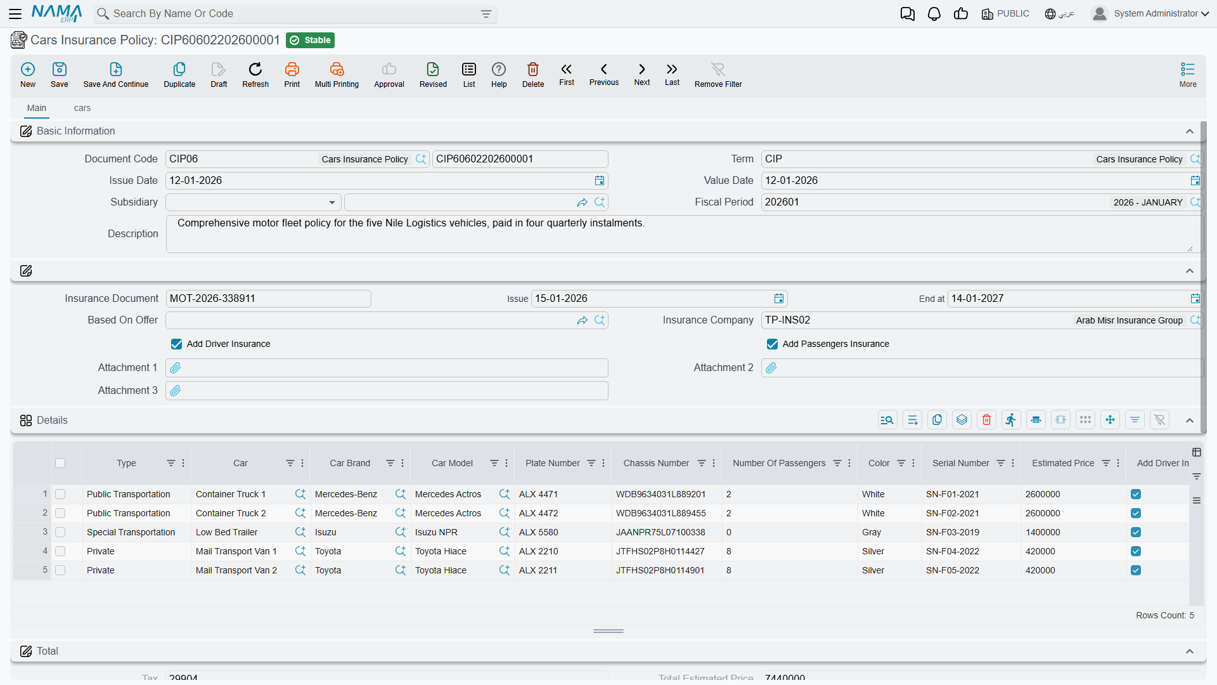Viewport: 1217px width, 685px height.
Task: Open the Subsidiary dropdown
Action: tap(254, 202)
